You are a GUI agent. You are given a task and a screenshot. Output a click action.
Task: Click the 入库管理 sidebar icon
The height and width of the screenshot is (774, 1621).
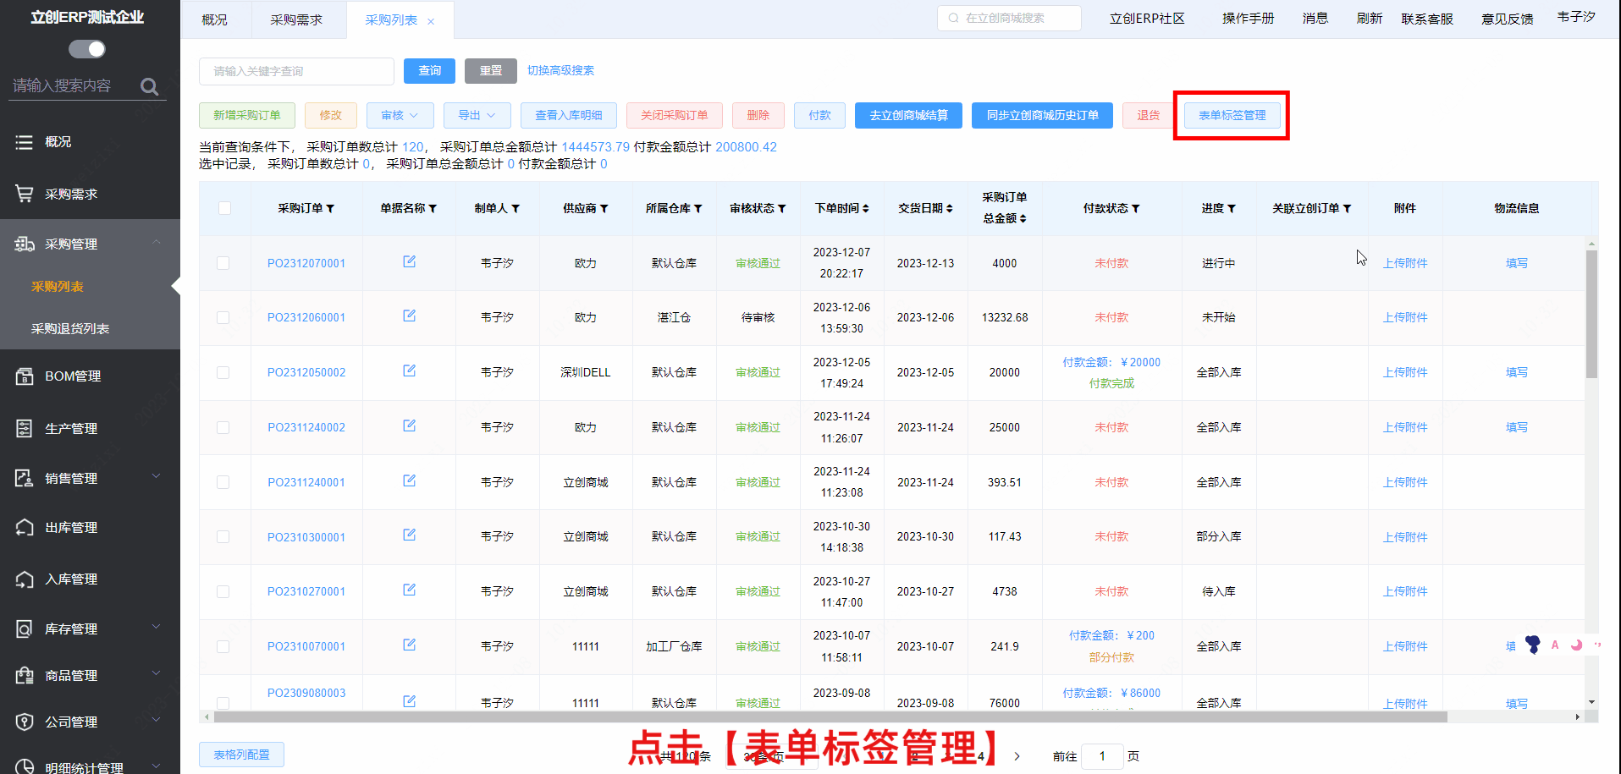point(25,579)
